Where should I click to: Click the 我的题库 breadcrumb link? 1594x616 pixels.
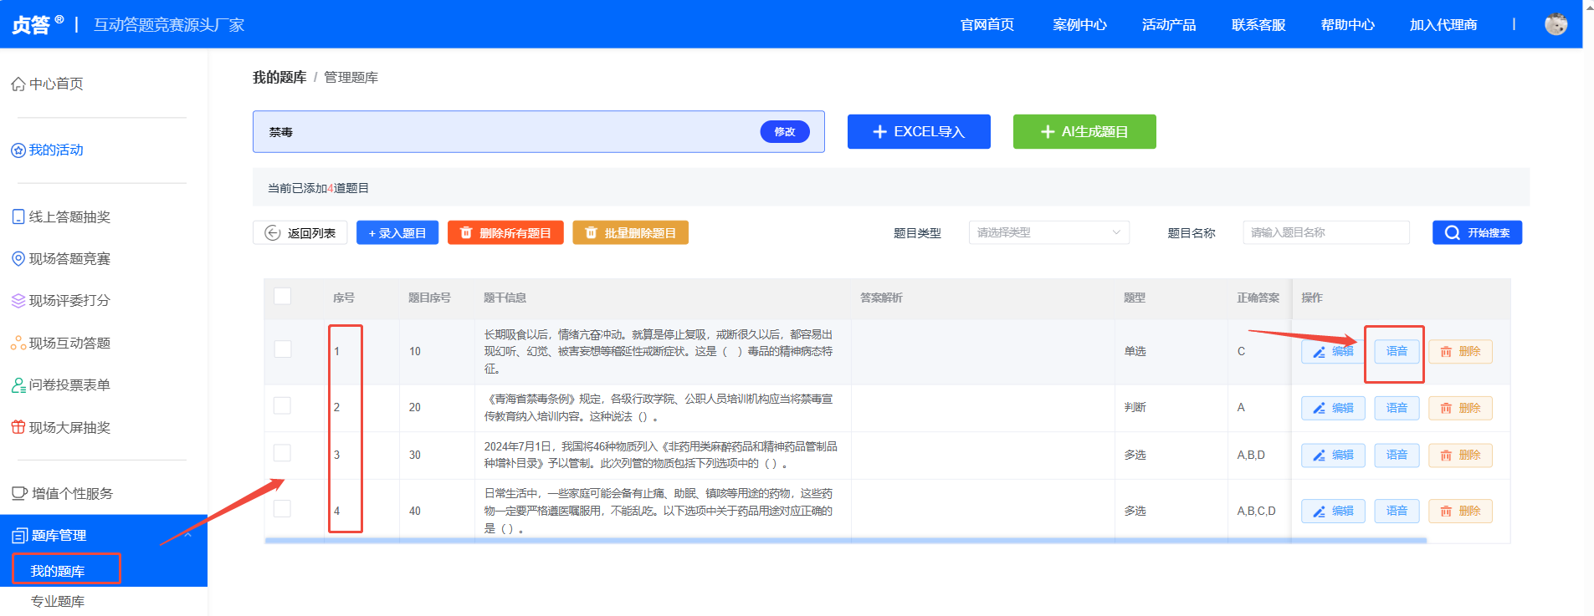279,78
